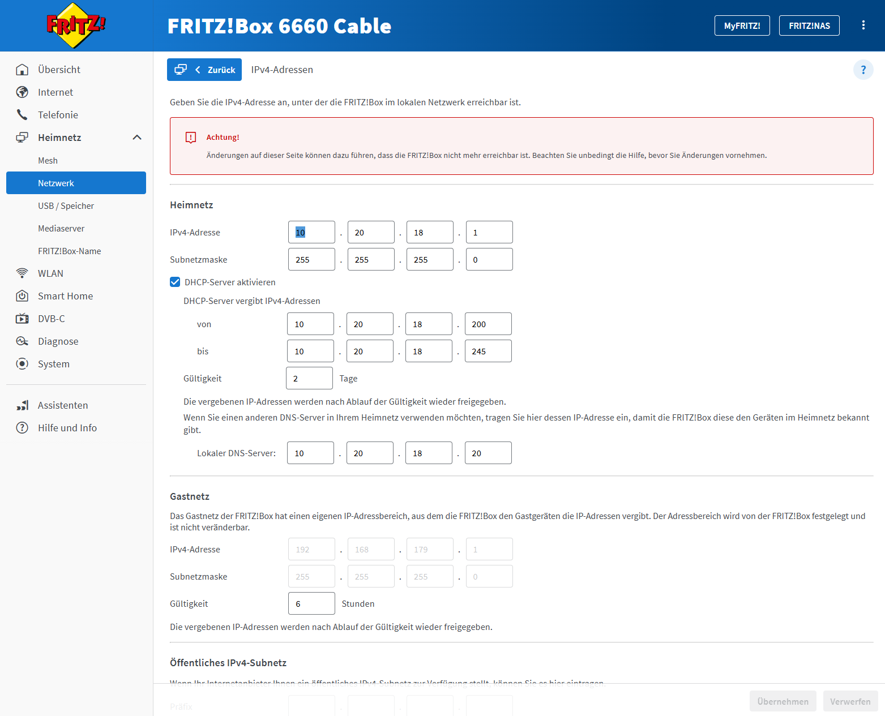This screenshot has height=716, width=885.
Task: Click the FRITZ! logo
Action: tap(76, 25)
